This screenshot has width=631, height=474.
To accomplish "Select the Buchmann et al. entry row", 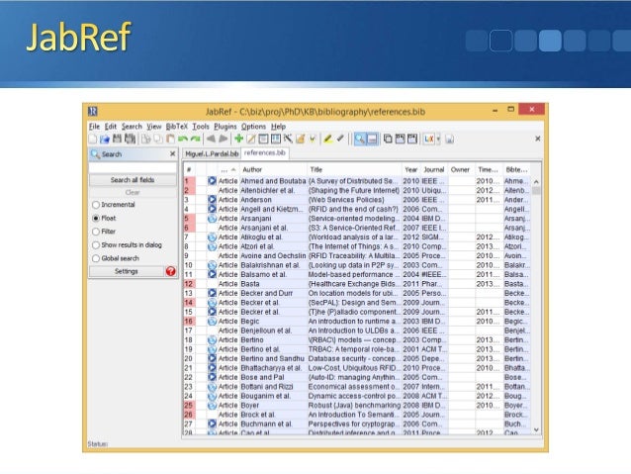I will coord(357,425).
